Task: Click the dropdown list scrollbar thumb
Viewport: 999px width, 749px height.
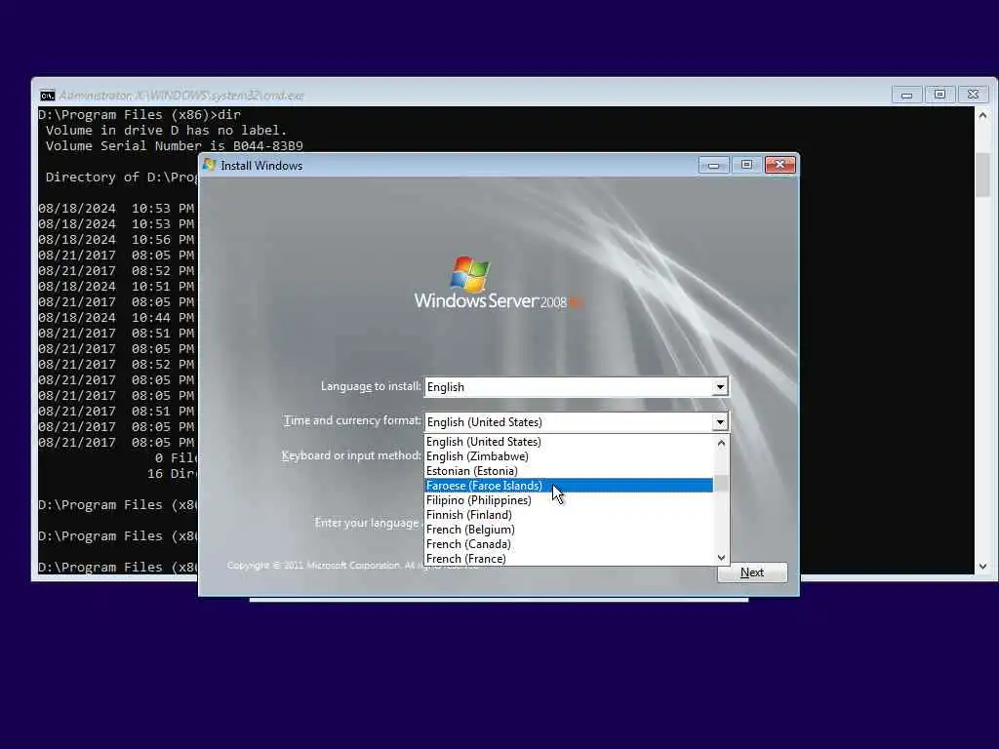Action: coord(721,484)
